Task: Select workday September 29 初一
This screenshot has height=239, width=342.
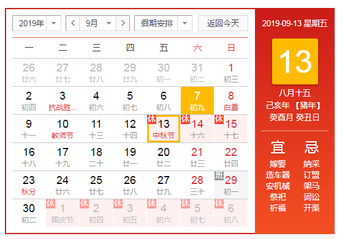Action: (231, 185)
